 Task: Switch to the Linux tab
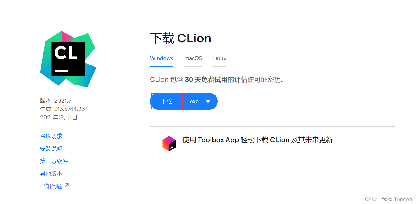click(220, 58)
